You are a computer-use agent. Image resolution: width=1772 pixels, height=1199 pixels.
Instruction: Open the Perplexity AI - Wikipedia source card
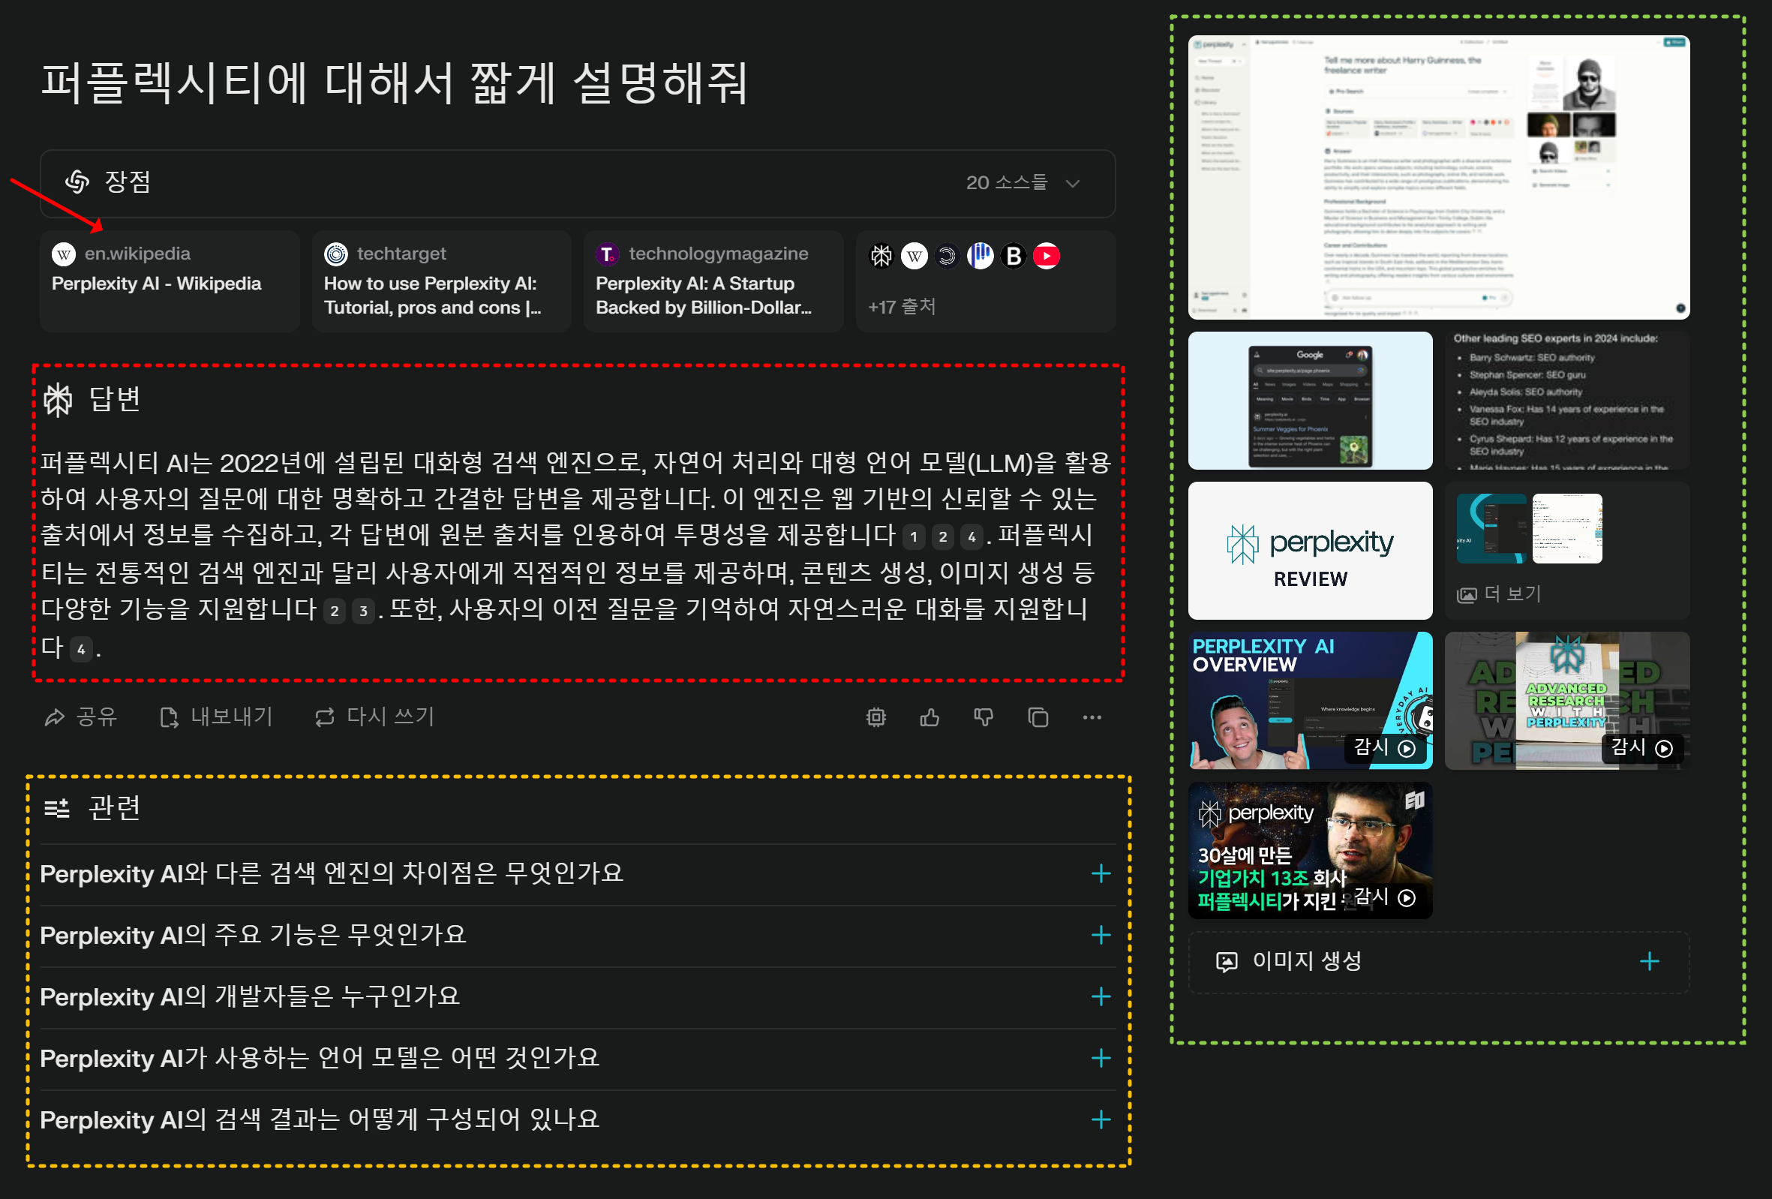(x=170, y=281)
